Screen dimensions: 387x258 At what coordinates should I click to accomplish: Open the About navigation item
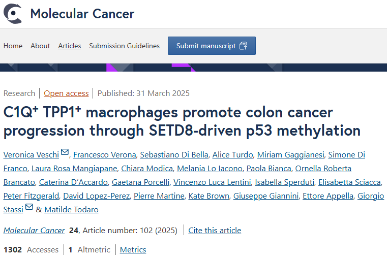(x=40, y=46)
